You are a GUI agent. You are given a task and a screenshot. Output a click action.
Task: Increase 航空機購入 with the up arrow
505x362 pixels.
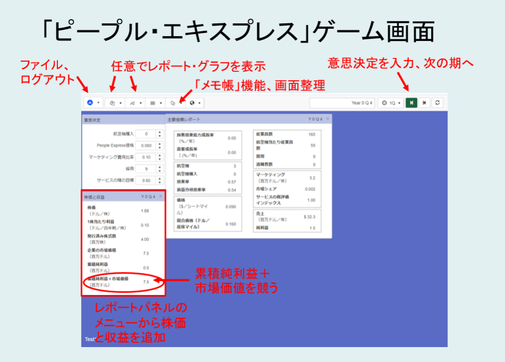pyautogui.click(x=160, y=132)
